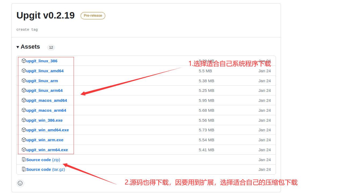Click package icon beside upgit_win_arm.exe

point(24,140)
